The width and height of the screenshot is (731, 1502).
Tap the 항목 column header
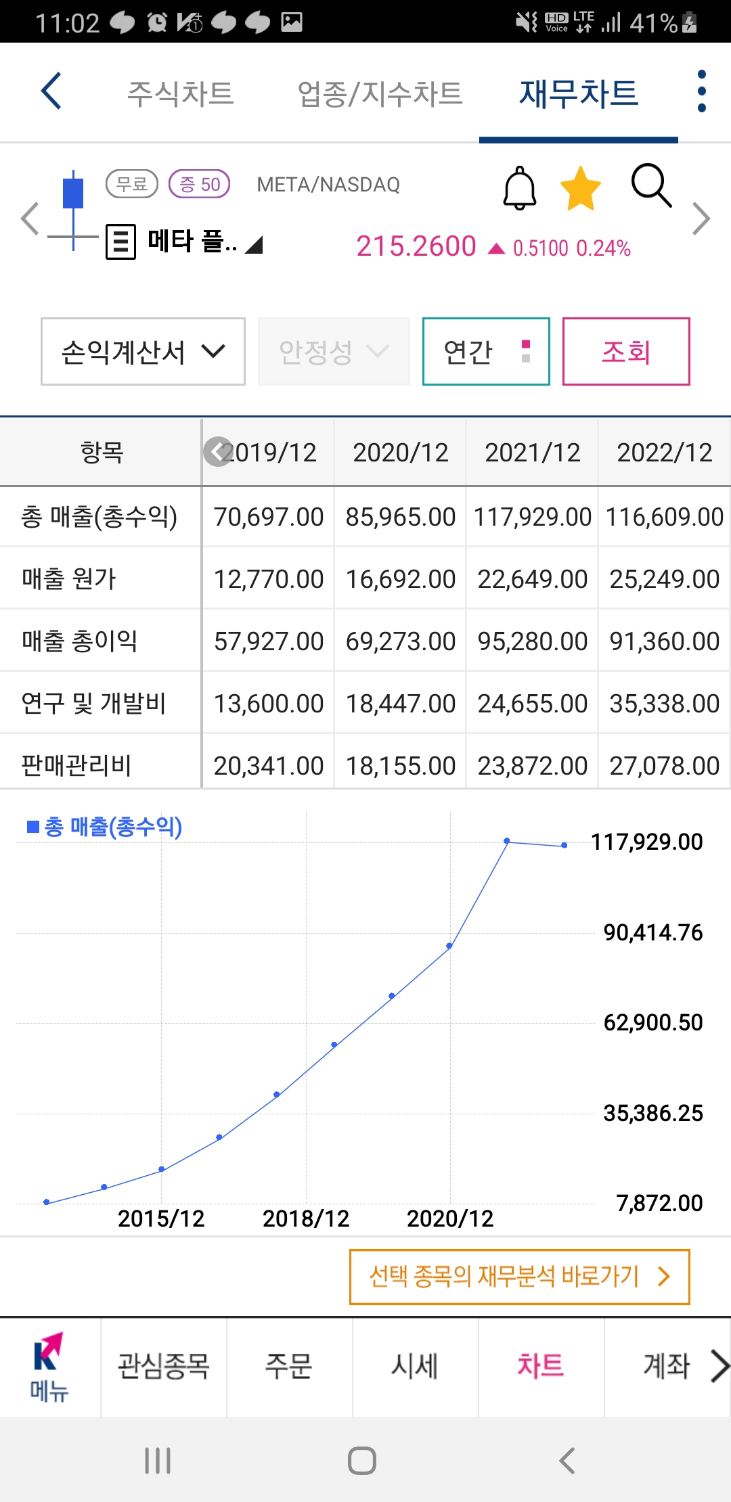coord(102,452)
